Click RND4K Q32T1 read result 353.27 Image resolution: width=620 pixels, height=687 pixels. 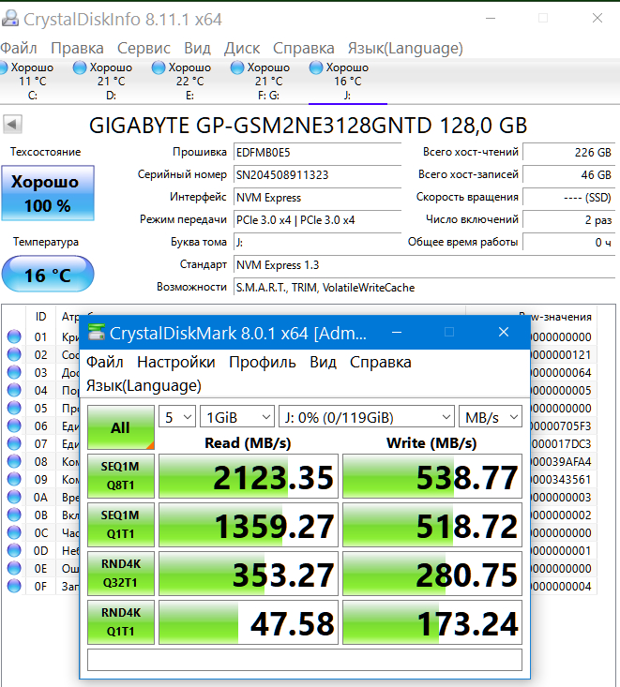249,573
